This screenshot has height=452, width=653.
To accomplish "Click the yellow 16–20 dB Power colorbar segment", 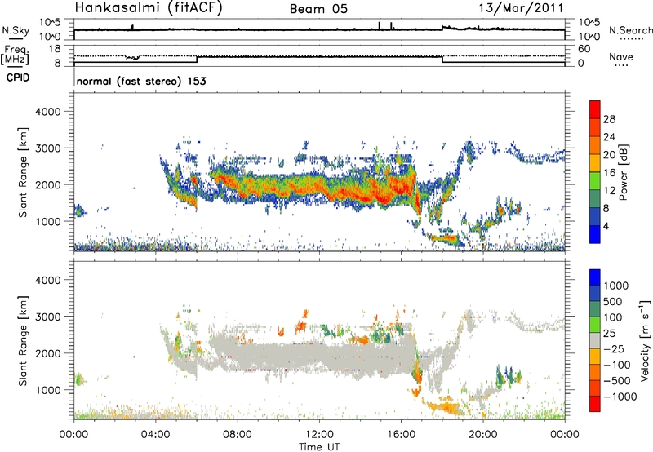I will click(595, 163).
